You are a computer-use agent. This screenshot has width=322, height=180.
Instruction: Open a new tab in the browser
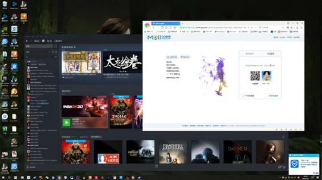(182, 24)
